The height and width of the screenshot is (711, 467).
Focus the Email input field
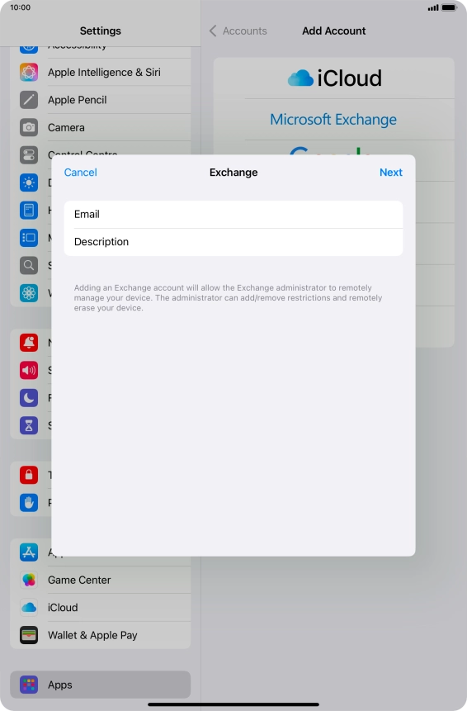click(233, 215)
